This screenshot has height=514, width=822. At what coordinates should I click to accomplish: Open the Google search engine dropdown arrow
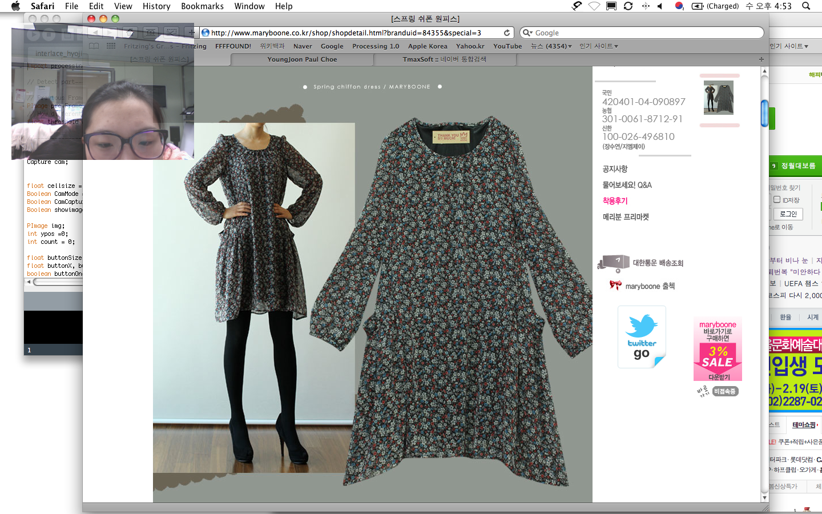tap(528, 33)
